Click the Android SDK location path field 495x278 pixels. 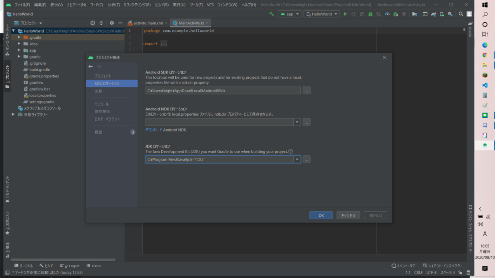223,91
